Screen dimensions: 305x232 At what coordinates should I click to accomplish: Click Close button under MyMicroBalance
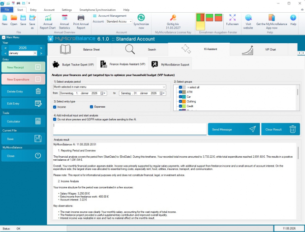(23, 156)
